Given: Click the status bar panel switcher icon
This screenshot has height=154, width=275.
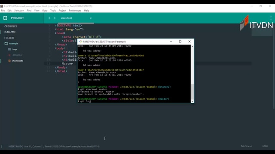Looking at the screenshot, I should (x=2, y=146).
